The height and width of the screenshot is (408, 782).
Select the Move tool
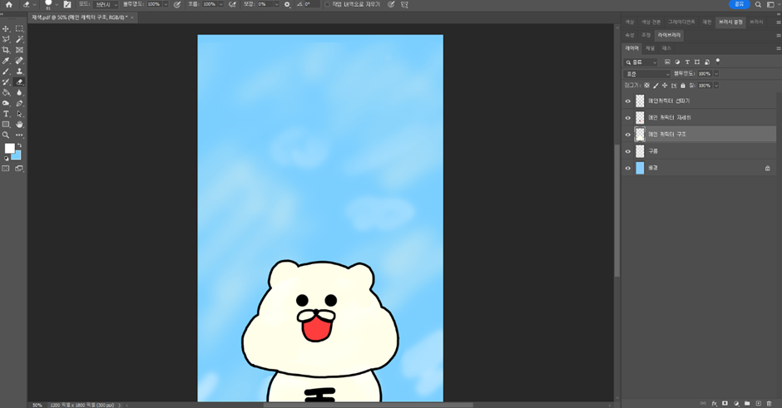(6, 29)
